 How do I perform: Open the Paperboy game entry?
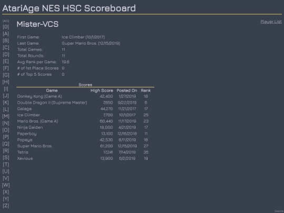coord(27,134)
